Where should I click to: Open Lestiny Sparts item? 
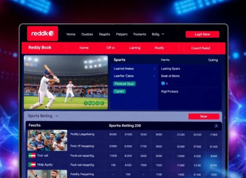(170, 68)
